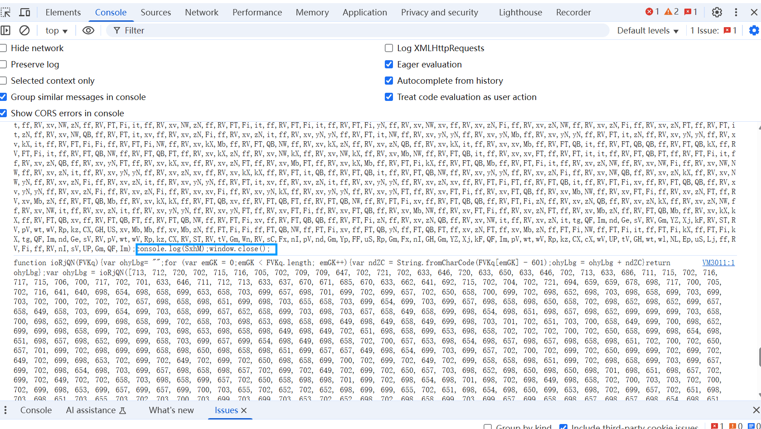Viewport: 761px width, 429px height.
Task: Click the orange warning count indicator
Action: 672,12
